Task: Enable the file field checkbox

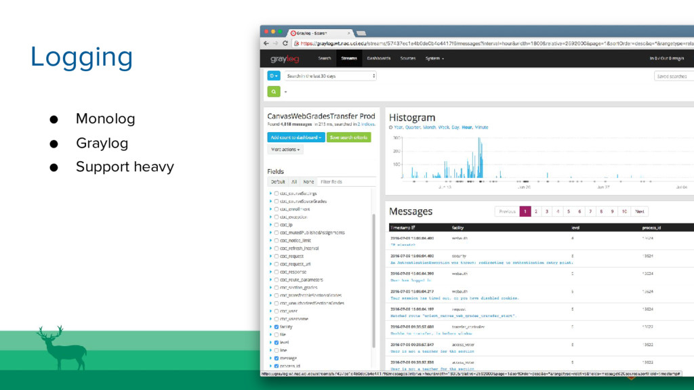Action: click(x=277, y=334)
